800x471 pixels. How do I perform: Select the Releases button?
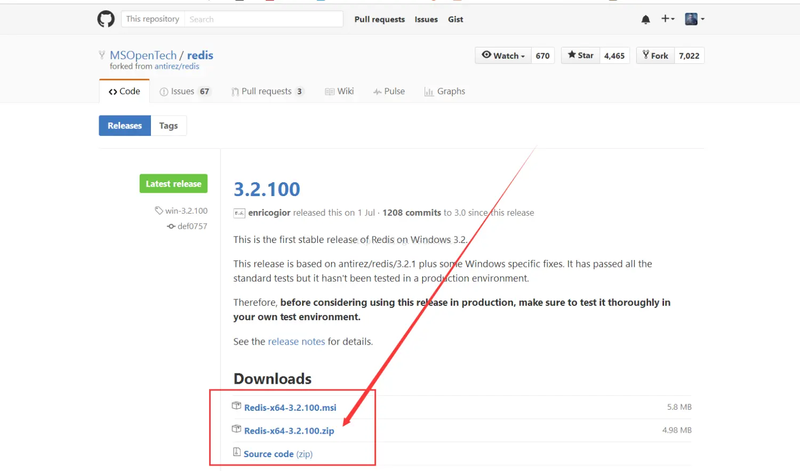pyautogui.click(x=125, y=126)
